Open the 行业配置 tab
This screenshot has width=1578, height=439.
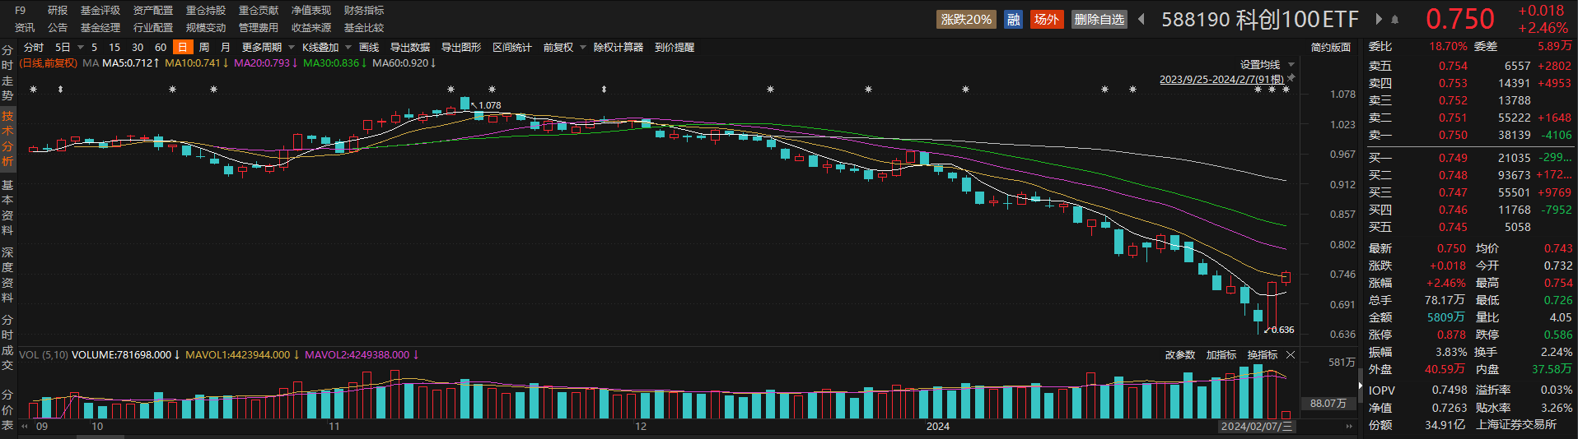(153, 28)
